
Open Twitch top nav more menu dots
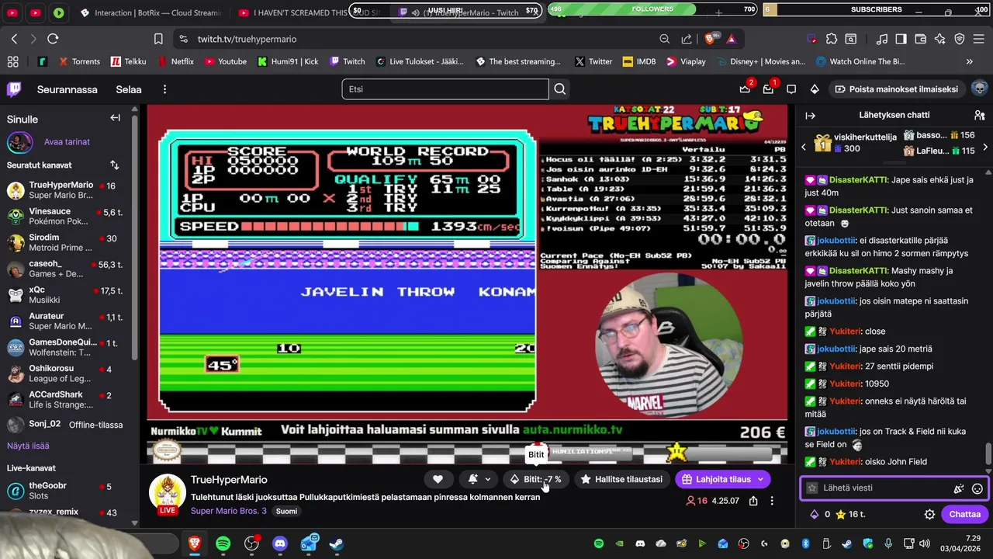(164, 89)
